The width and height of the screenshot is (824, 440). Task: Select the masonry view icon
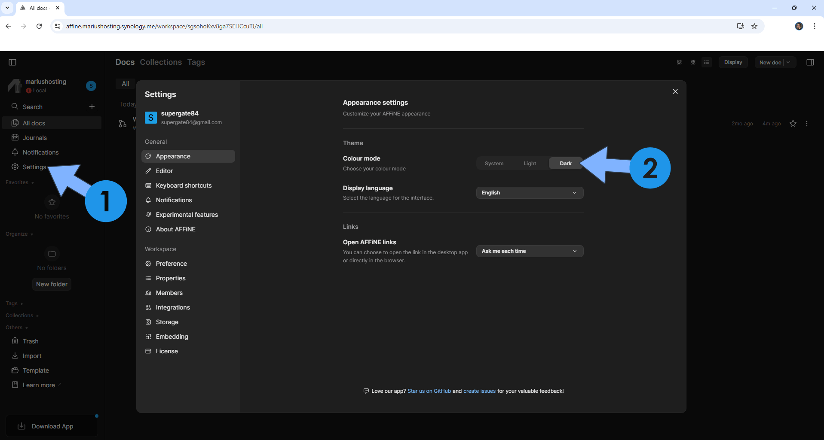click(x=679, y=62)
